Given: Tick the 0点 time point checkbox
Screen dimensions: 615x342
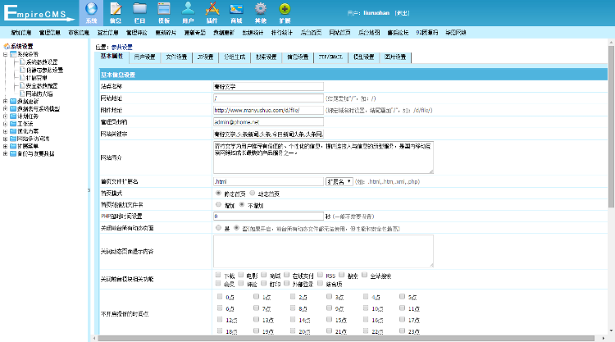Looking at the screenshot, I should point(220,297).
